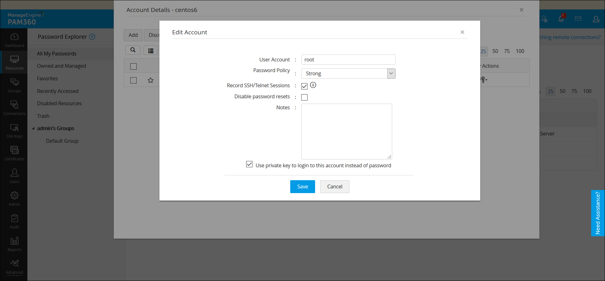Click the Add button in Account Details
This screenshot has height=281, width=605.
point(133,35)
